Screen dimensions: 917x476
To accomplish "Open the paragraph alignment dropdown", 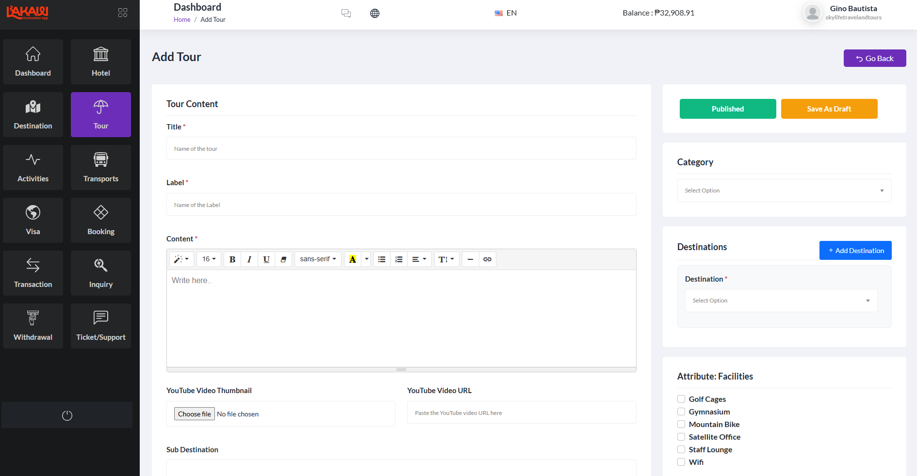I will [419, 259].
